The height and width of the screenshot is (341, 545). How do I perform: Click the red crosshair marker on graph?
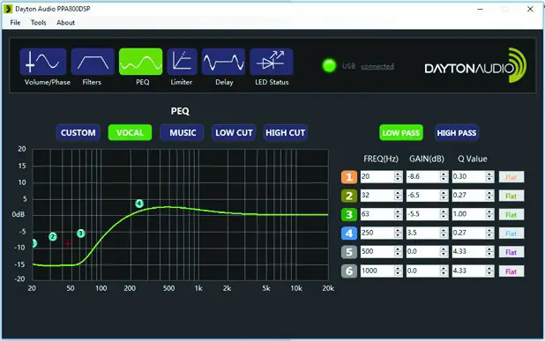click(x=67, y=243)
